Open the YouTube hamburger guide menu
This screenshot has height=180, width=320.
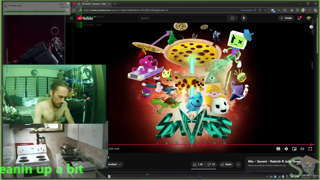coord(71,18)
